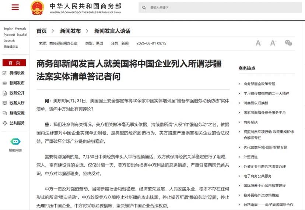Open 互动交流 in the sidebar menu
Image resolution: width=305 pixels, height=210 pixels.
17,113
